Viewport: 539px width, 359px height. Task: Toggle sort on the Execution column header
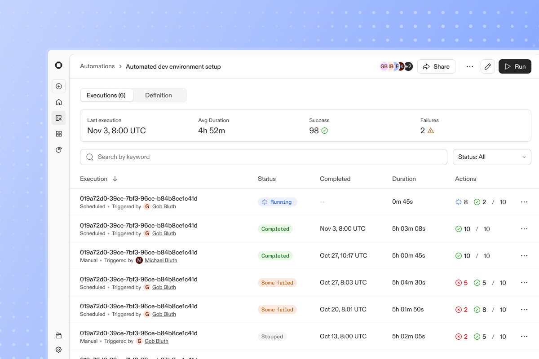(x=99, y=179)
